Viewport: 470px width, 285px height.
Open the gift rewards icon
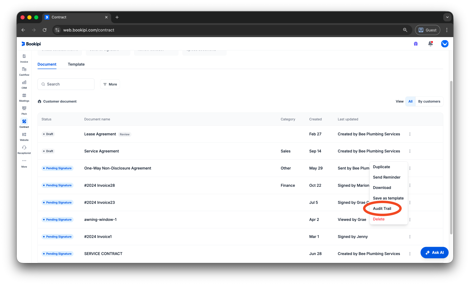416,44
